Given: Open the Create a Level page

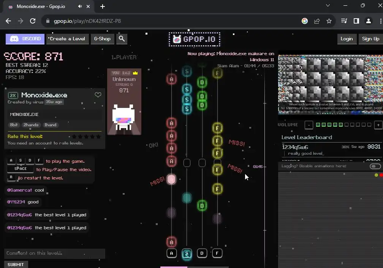Looking at the screenshot, I should (x=67, y=39).
